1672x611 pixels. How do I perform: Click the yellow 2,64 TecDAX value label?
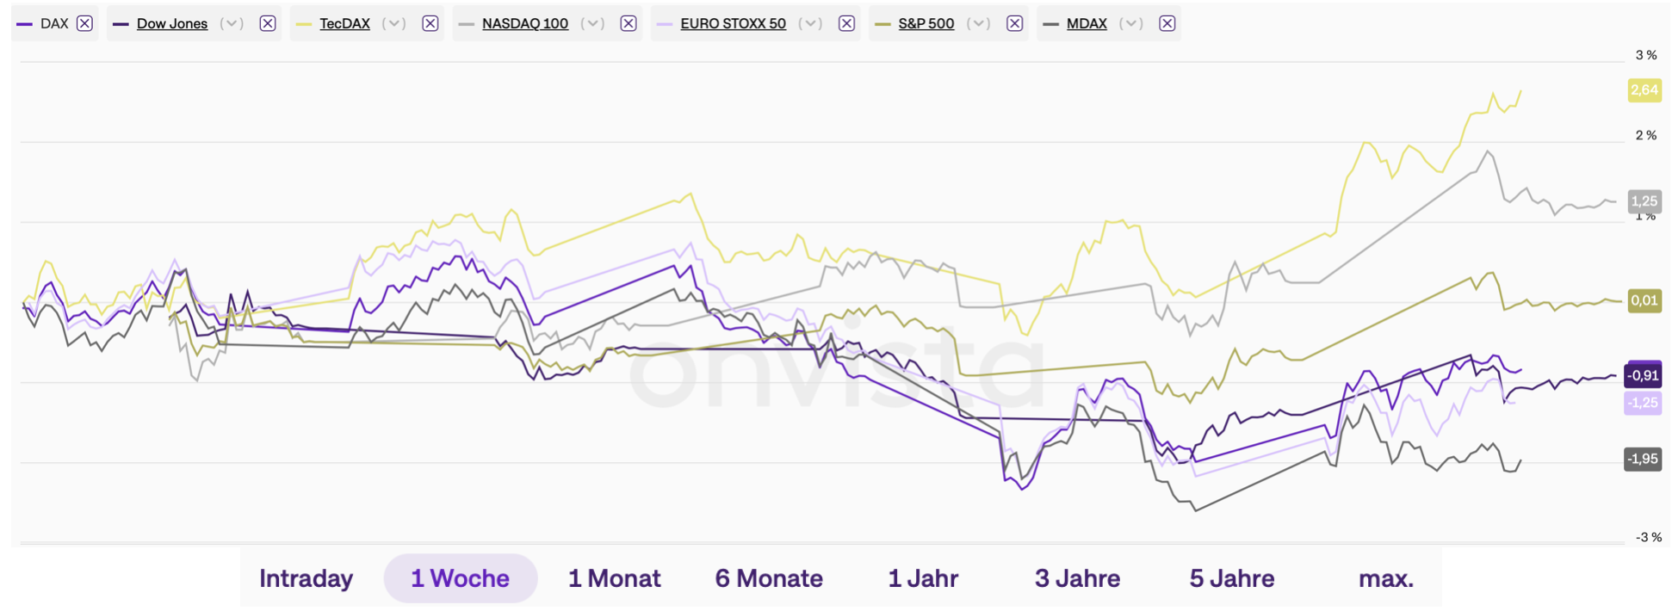(x=1644, y=89)
